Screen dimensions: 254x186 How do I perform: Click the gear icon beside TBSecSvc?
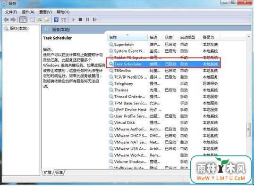(111, 71)
